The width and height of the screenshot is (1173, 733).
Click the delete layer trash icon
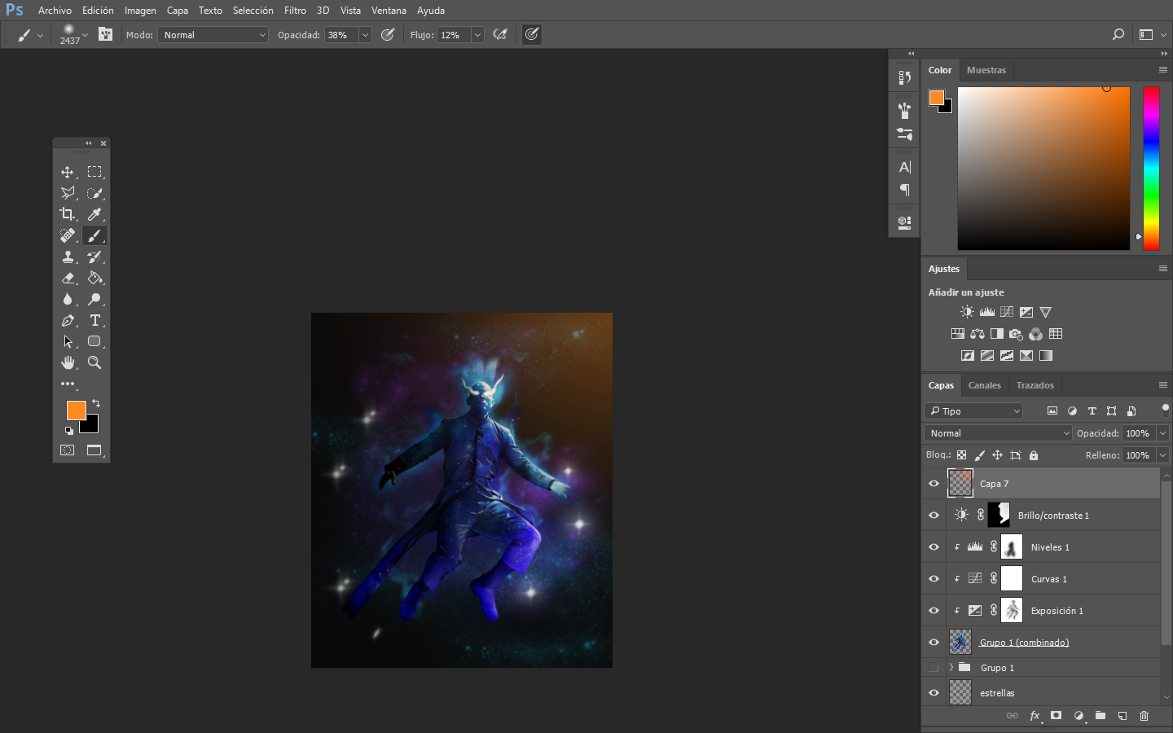point(1144,716)
